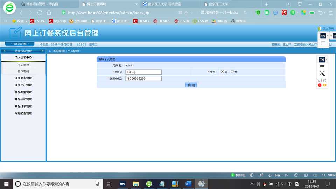The height and width of the screenshot is (189, 336).
Task: Click the undo closed-tab arrow icon
Action: (320, 13)
